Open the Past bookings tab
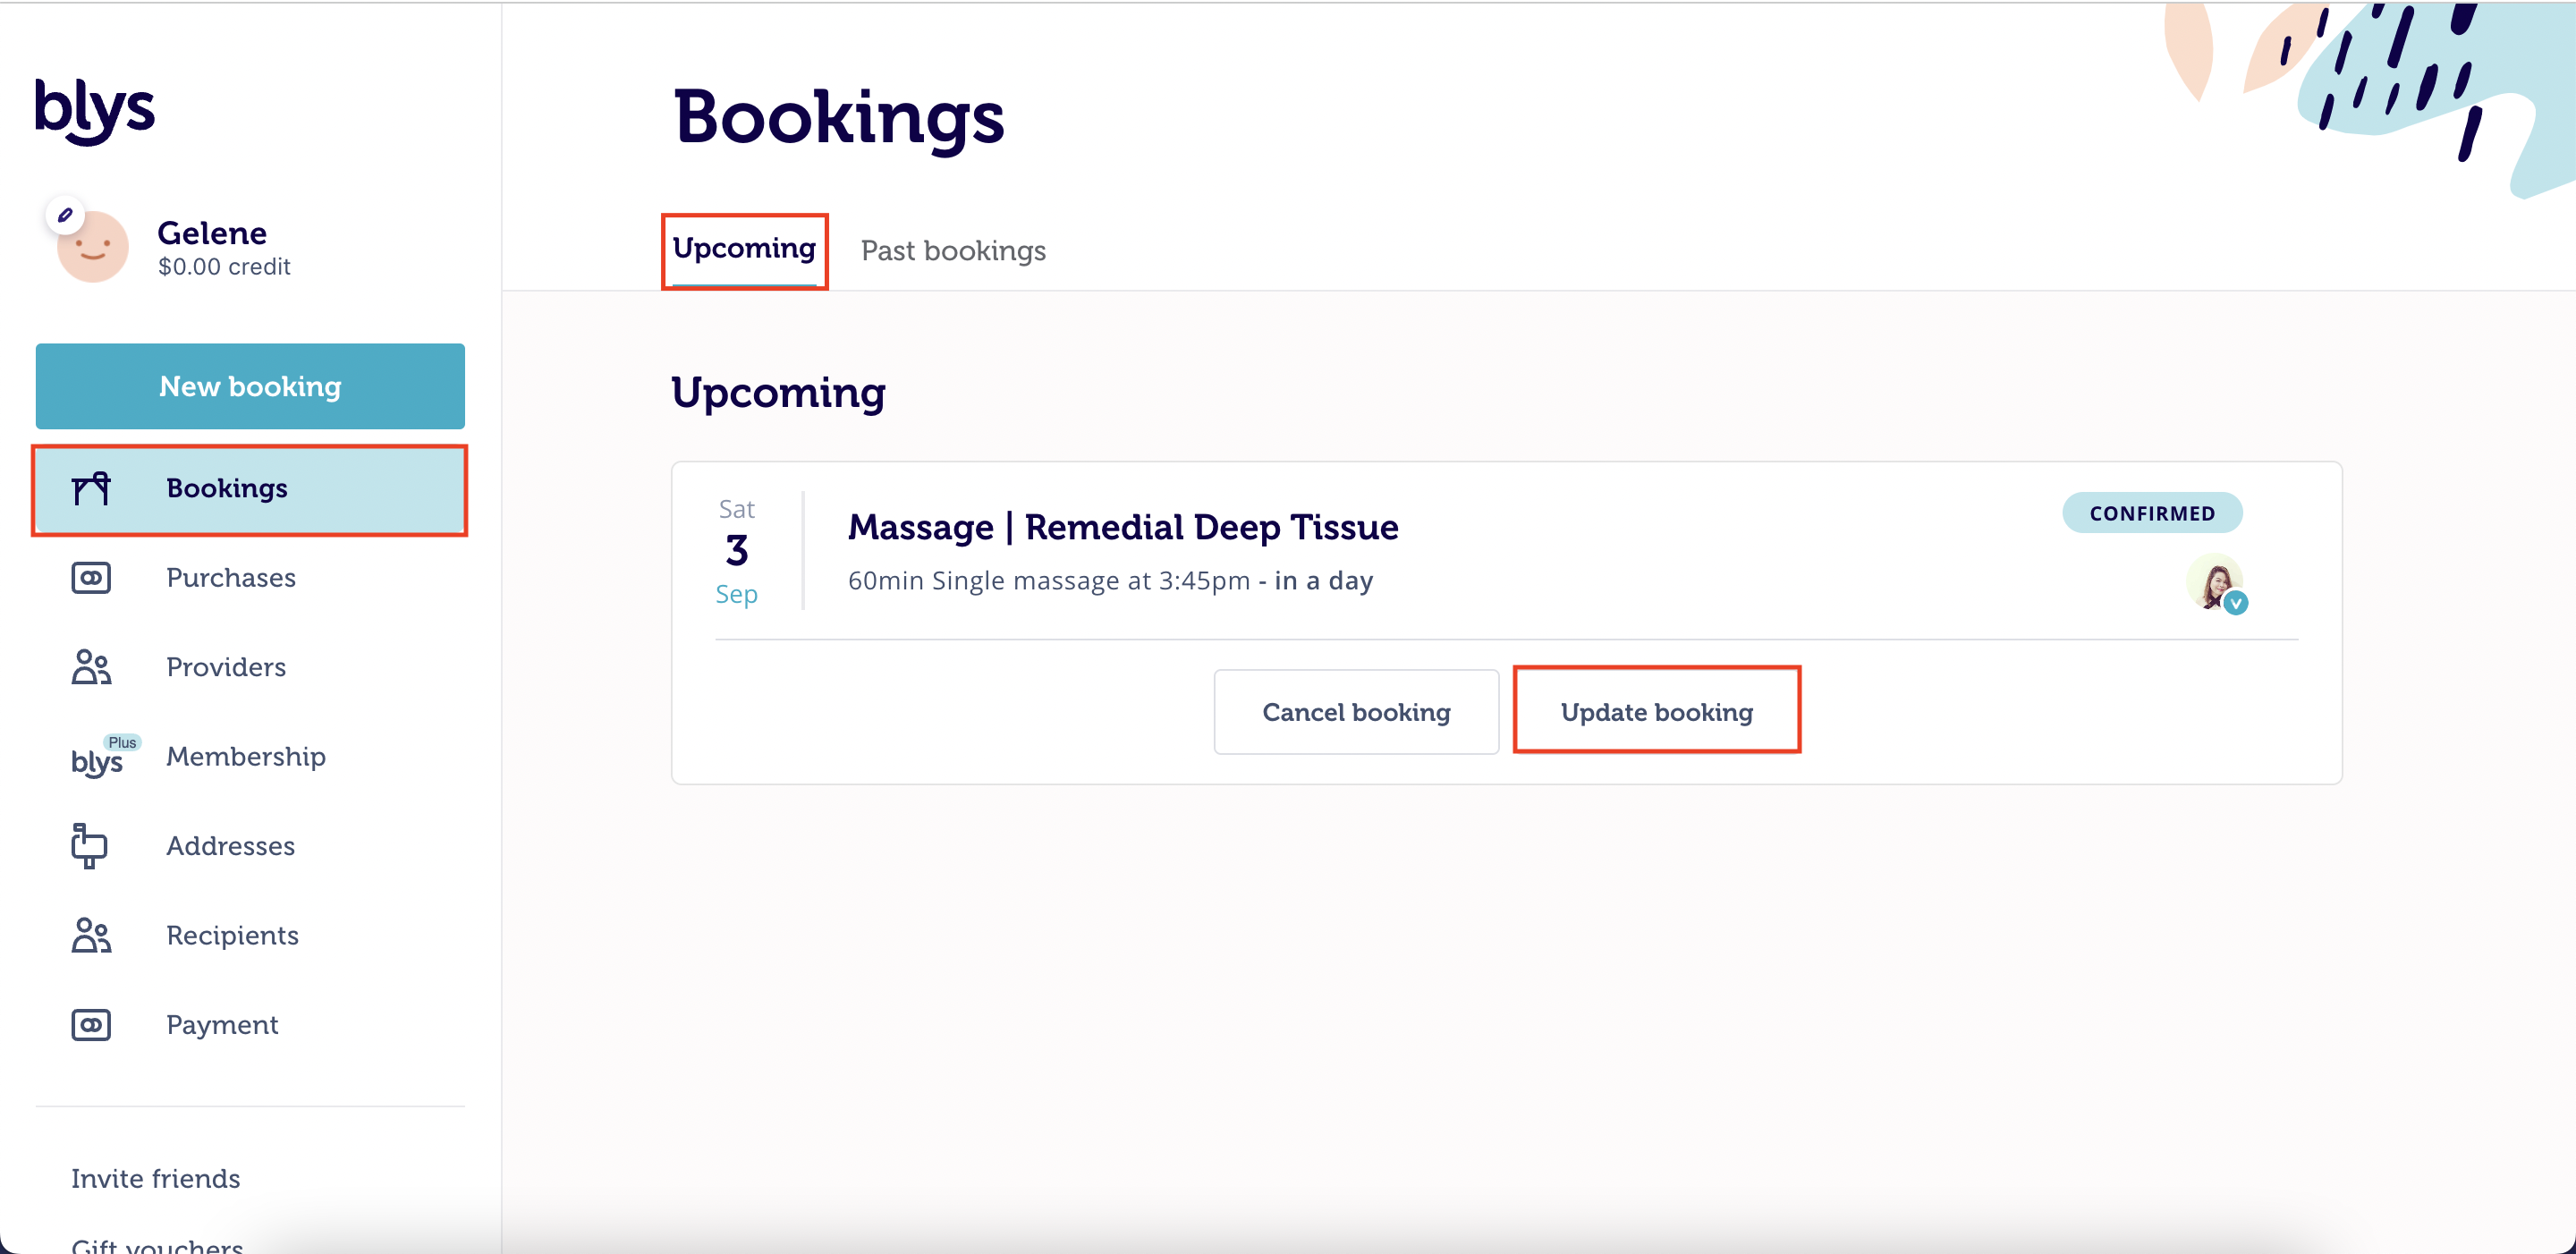 coord(952,251)
